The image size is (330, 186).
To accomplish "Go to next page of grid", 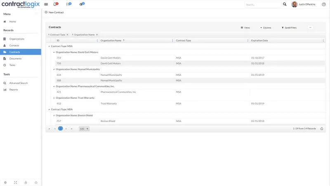I will [66, 129].
